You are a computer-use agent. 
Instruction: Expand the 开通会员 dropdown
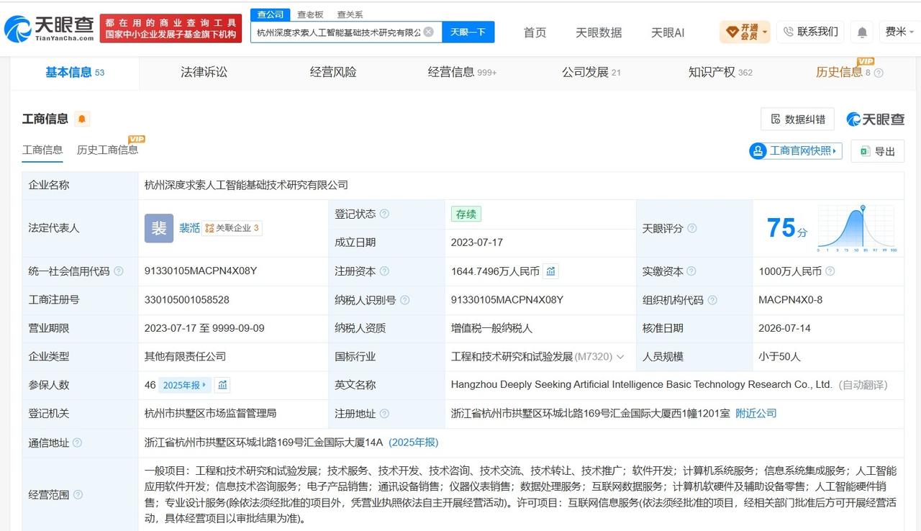pos(745,32)
